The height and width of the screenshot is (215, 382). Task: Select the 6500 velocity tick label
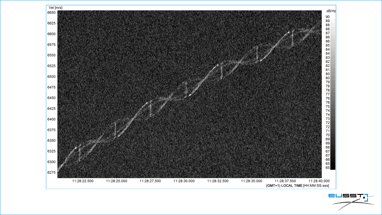(51, 76)
